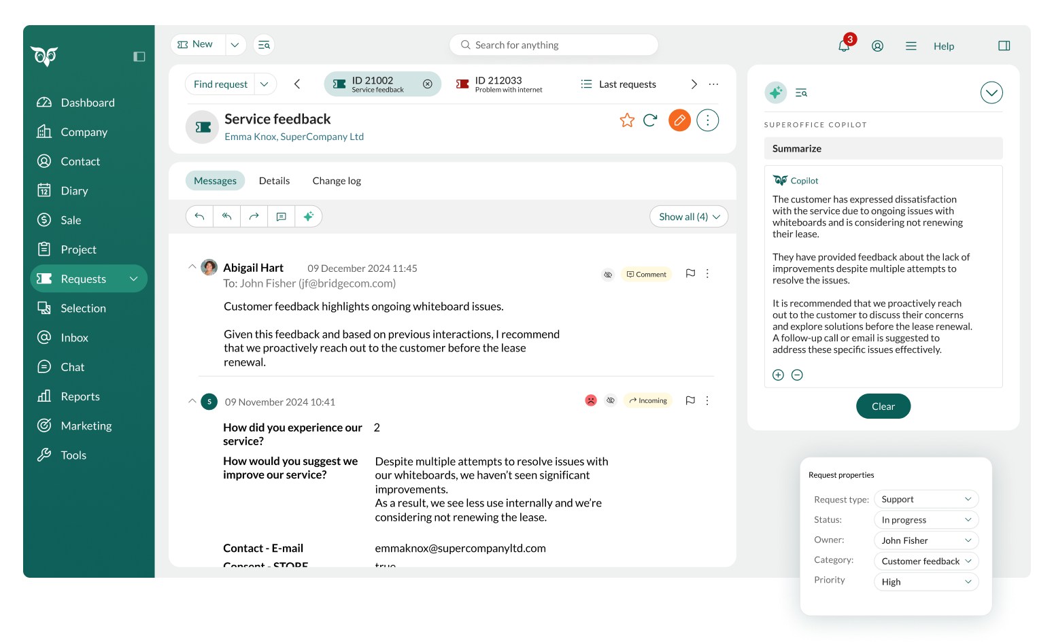Toggle visibility eye on Abigail Hart's message
Viewport: 1054px width, 643px height.
point(608,275)
